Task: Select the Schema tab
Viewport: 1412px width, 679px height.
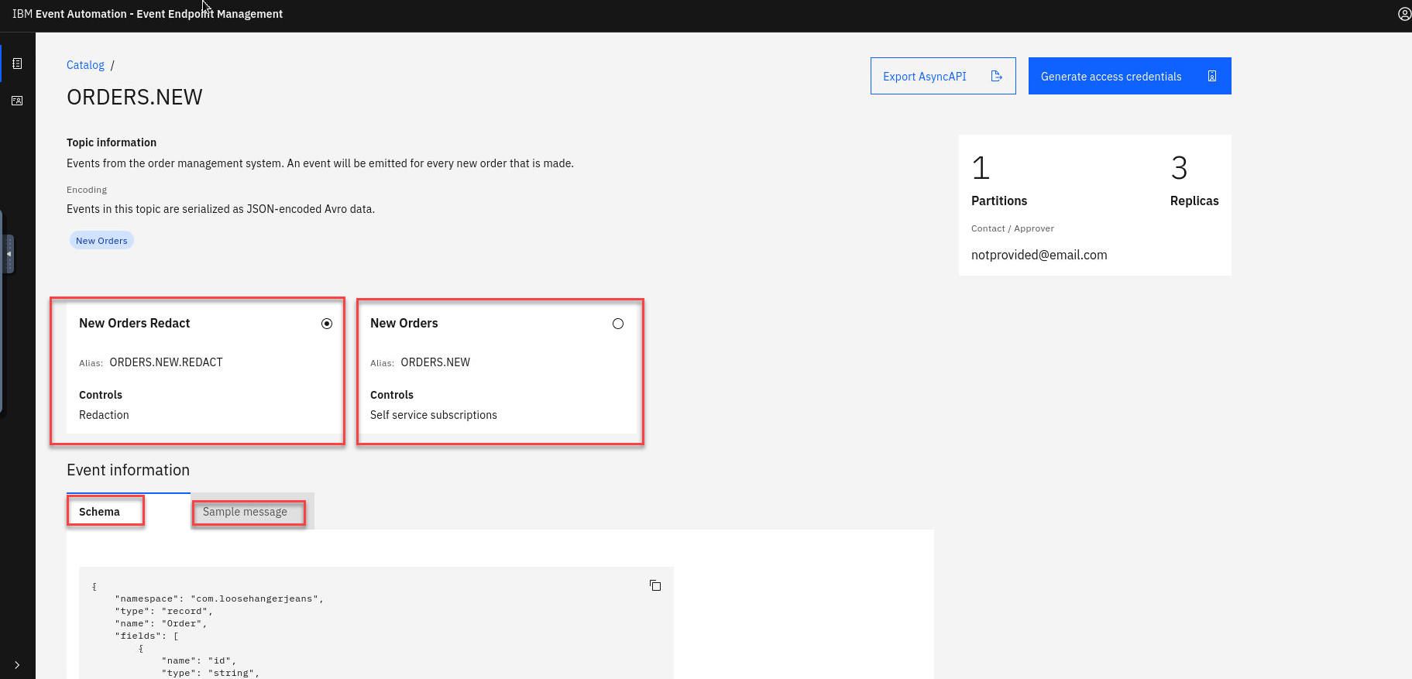Action: pos(100,512)
